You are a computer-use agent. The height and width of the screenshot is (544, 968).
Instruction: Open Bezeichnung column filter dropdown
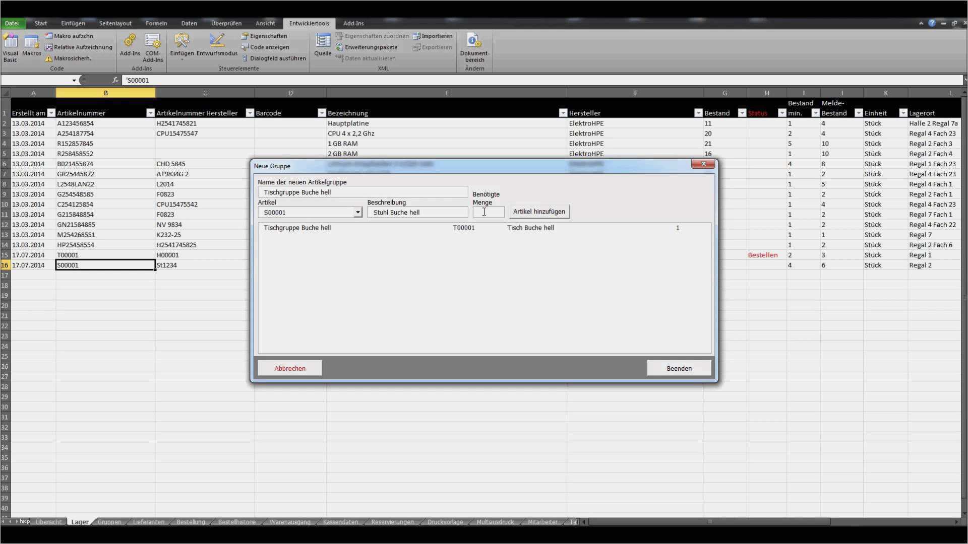pos(563,113)
